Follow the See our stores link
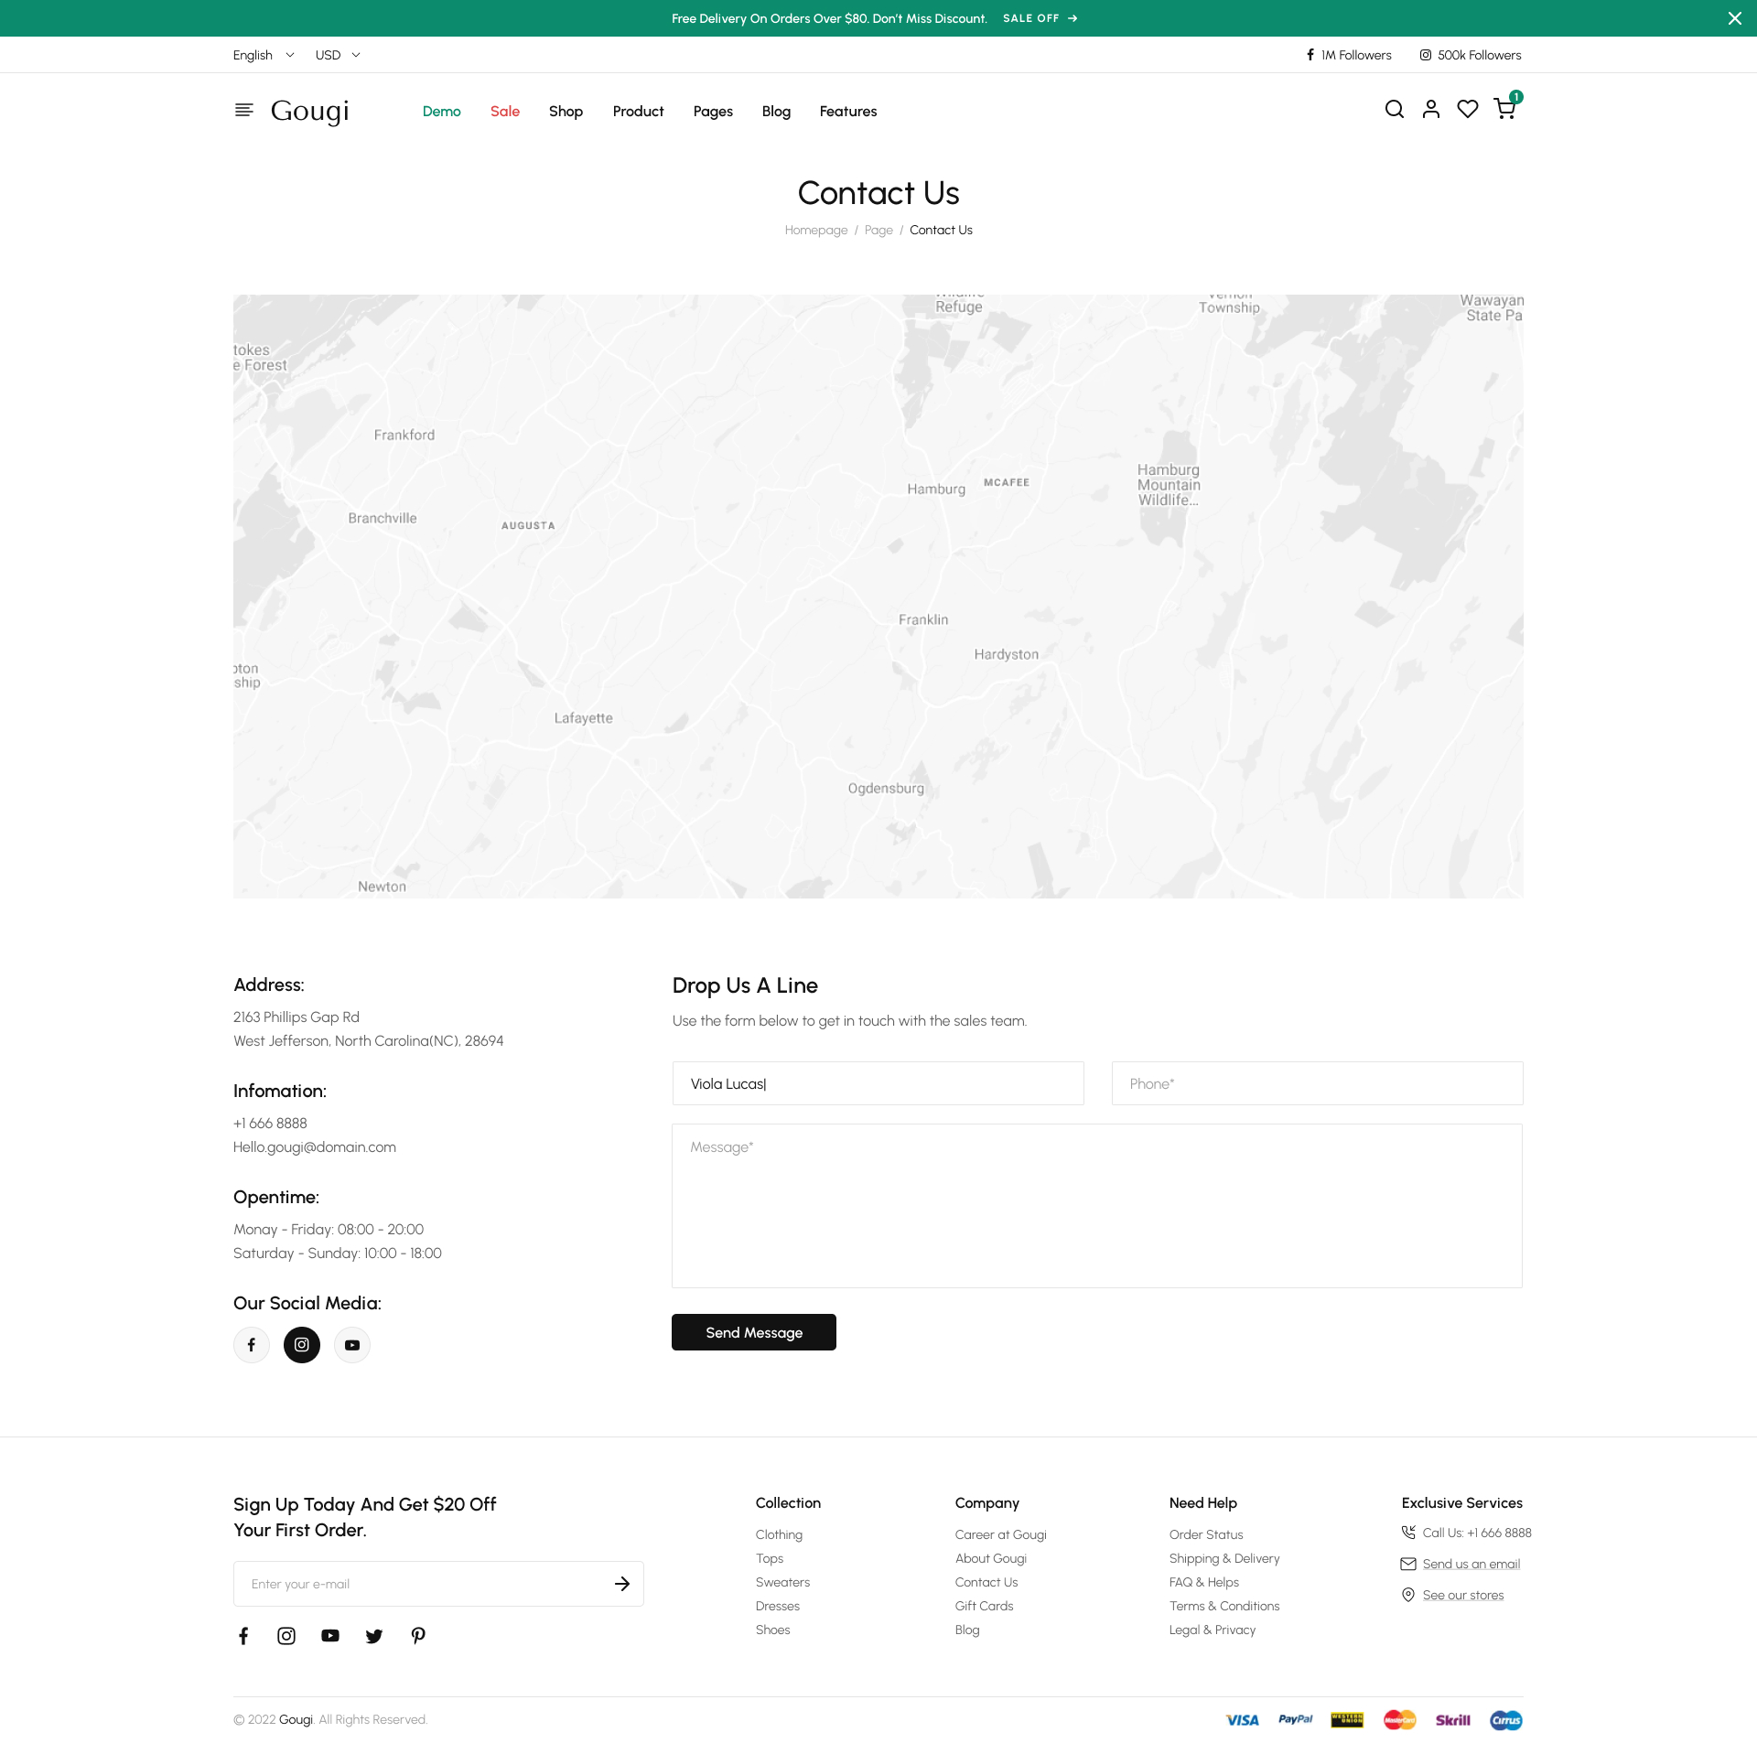This screenshot has width=1757, height=1743. (1463, 1595)
